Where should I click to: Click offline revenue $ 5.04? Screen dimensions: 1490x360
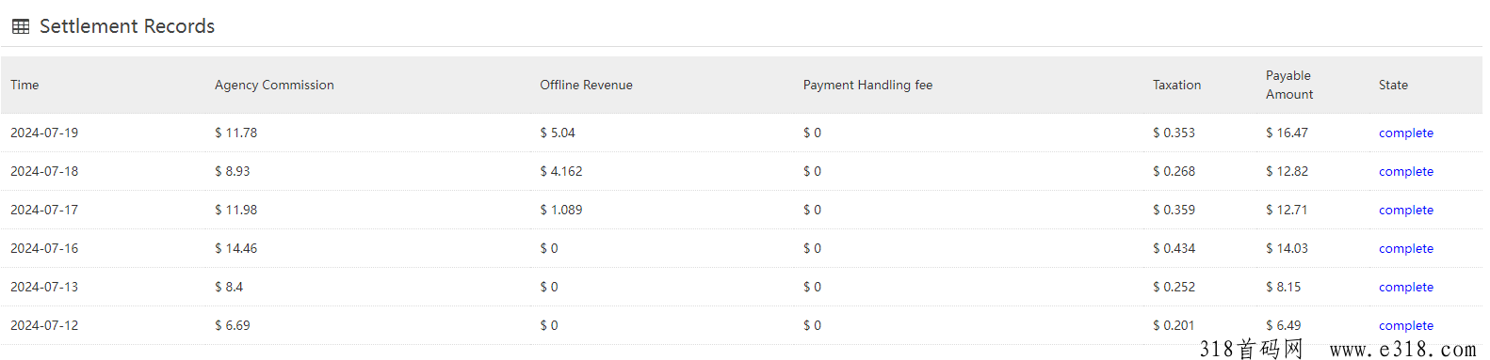click(x=558, y=133)
